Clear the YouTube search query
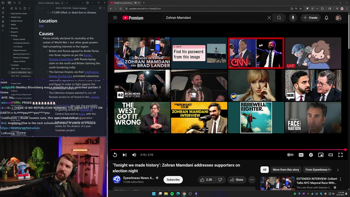 269,18
